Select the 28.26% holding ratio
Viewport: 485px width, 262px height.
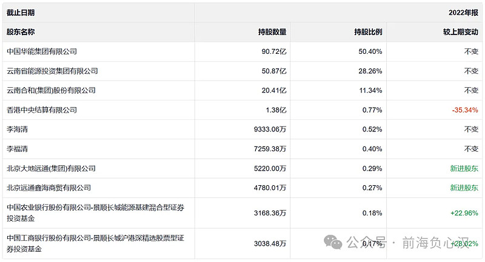pyautogui.click(x=370, y=71)
